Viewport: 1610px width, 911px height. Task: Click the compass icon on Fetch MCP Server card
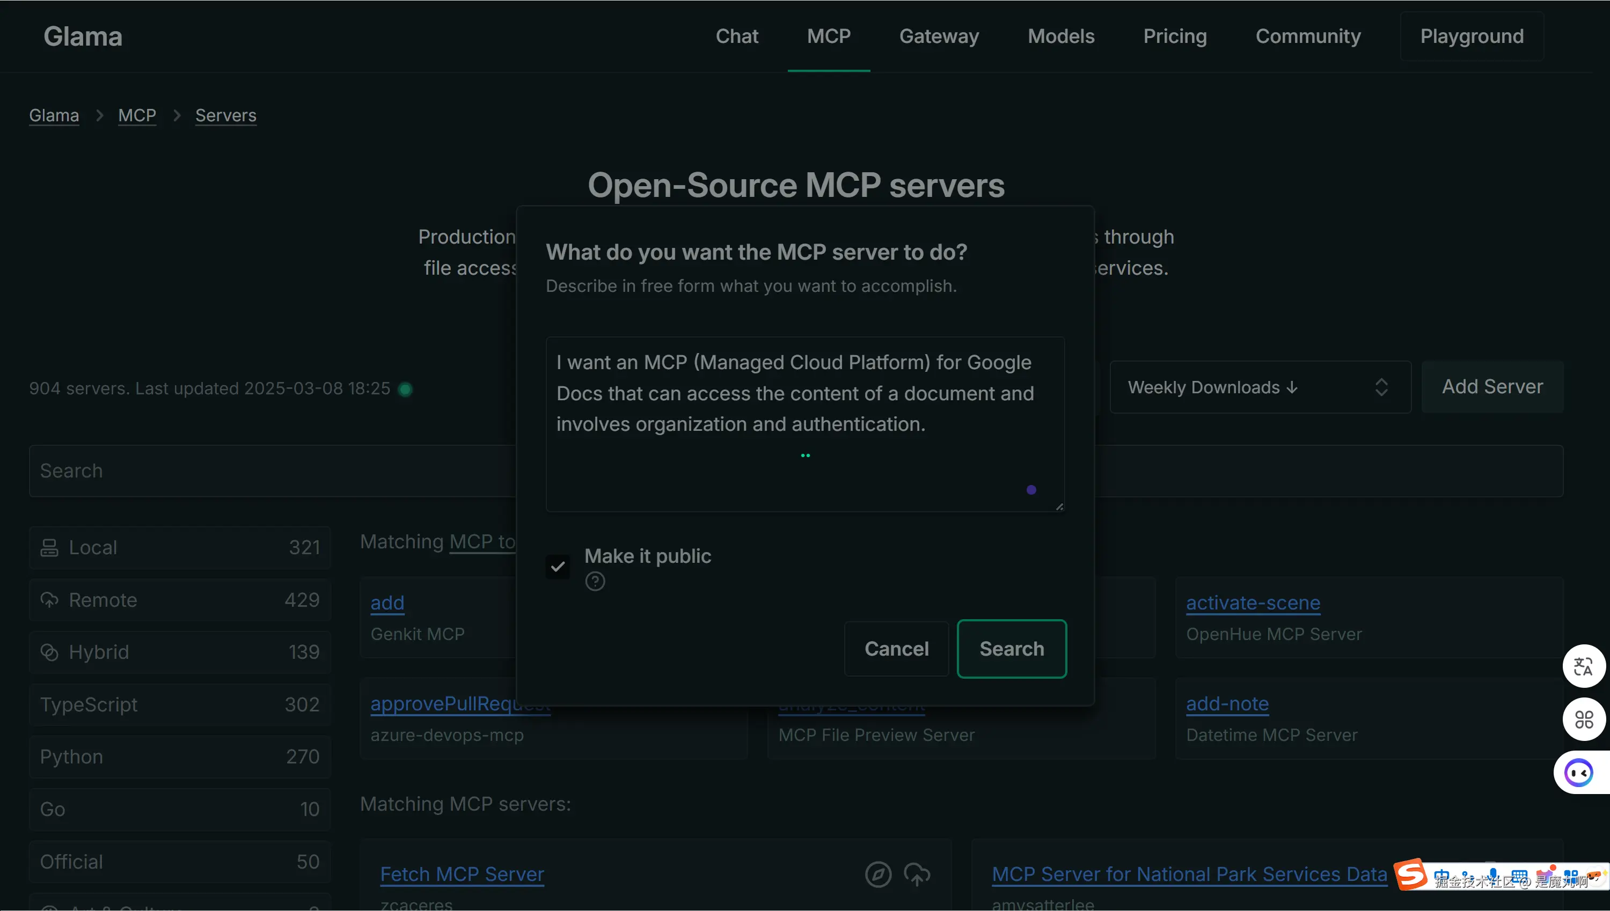tap(878, 874)
